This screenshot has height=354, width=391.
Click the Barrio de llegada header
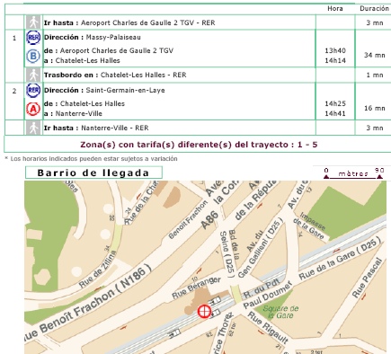93,173
